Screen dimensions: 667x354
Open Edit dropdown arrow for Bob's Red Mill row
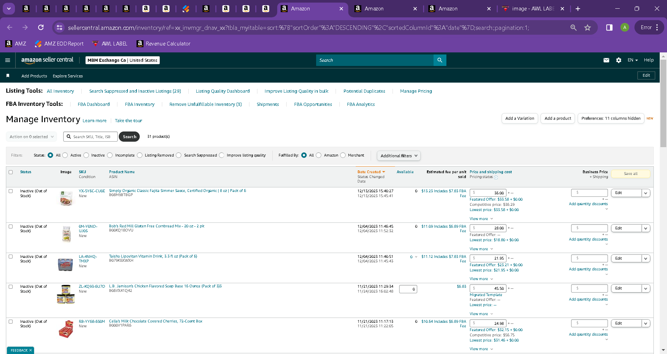pos(646,228)
